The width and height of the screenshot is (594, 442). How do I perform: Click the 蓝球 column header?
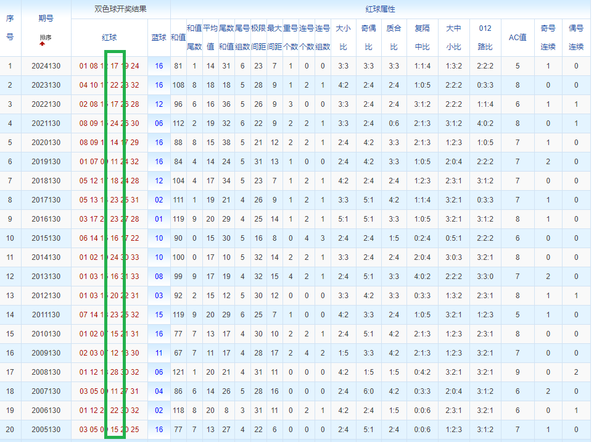tap(159, 38)
